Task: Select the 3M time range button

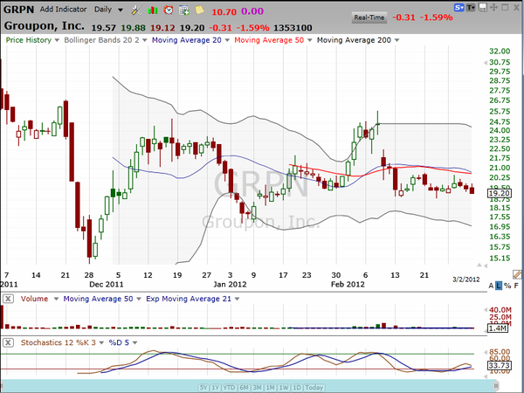Action: 257,388
